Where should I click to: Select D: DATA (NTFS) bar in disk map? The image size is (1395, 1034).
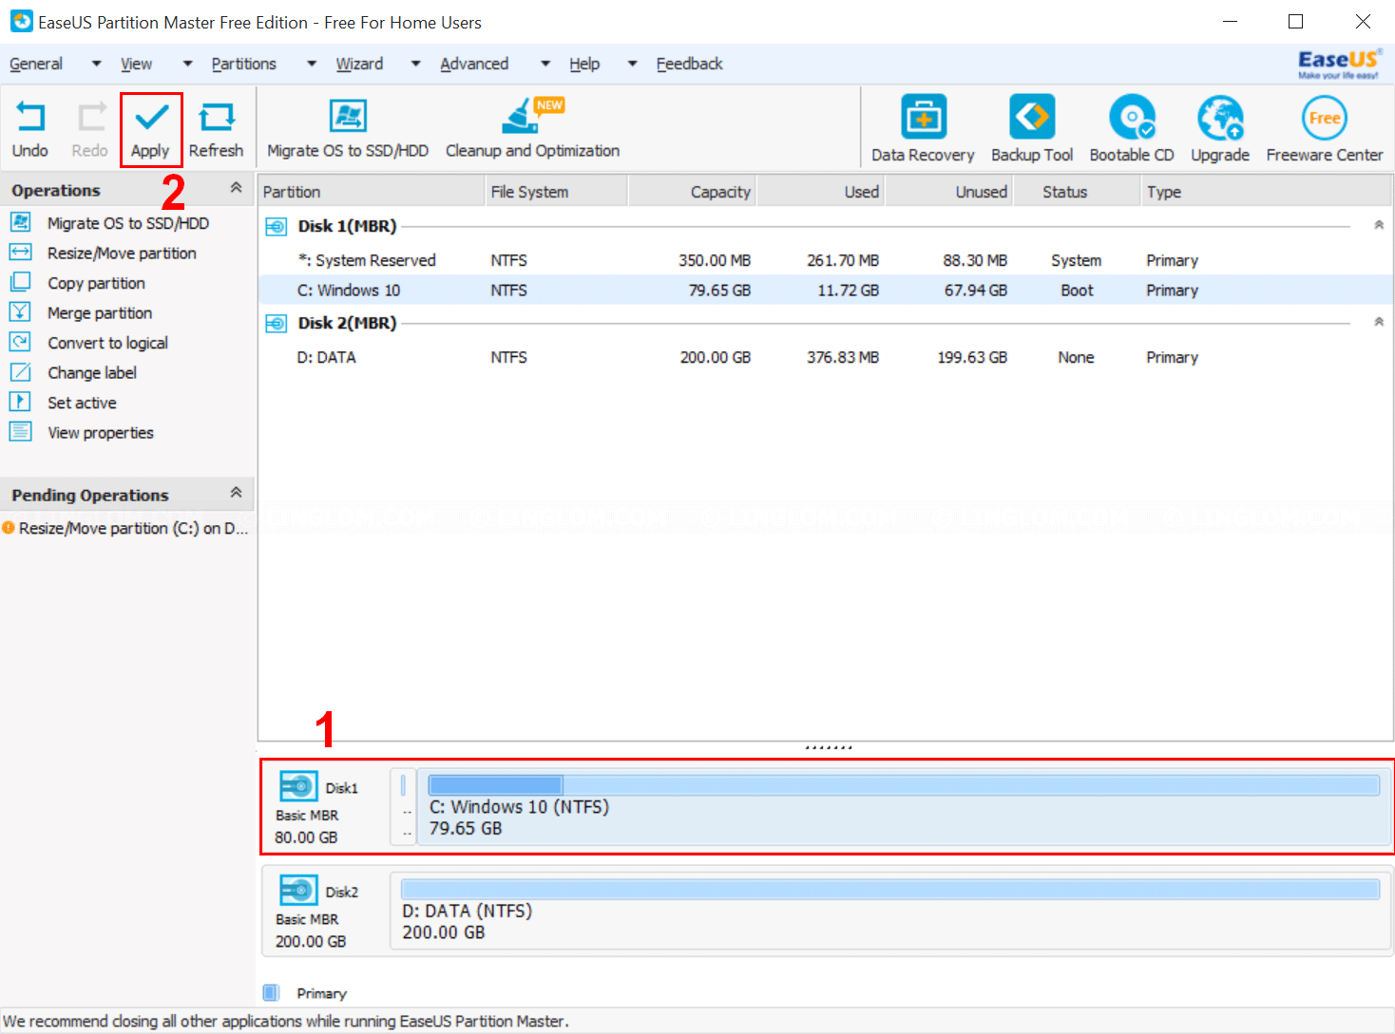(x=889, y=911)
